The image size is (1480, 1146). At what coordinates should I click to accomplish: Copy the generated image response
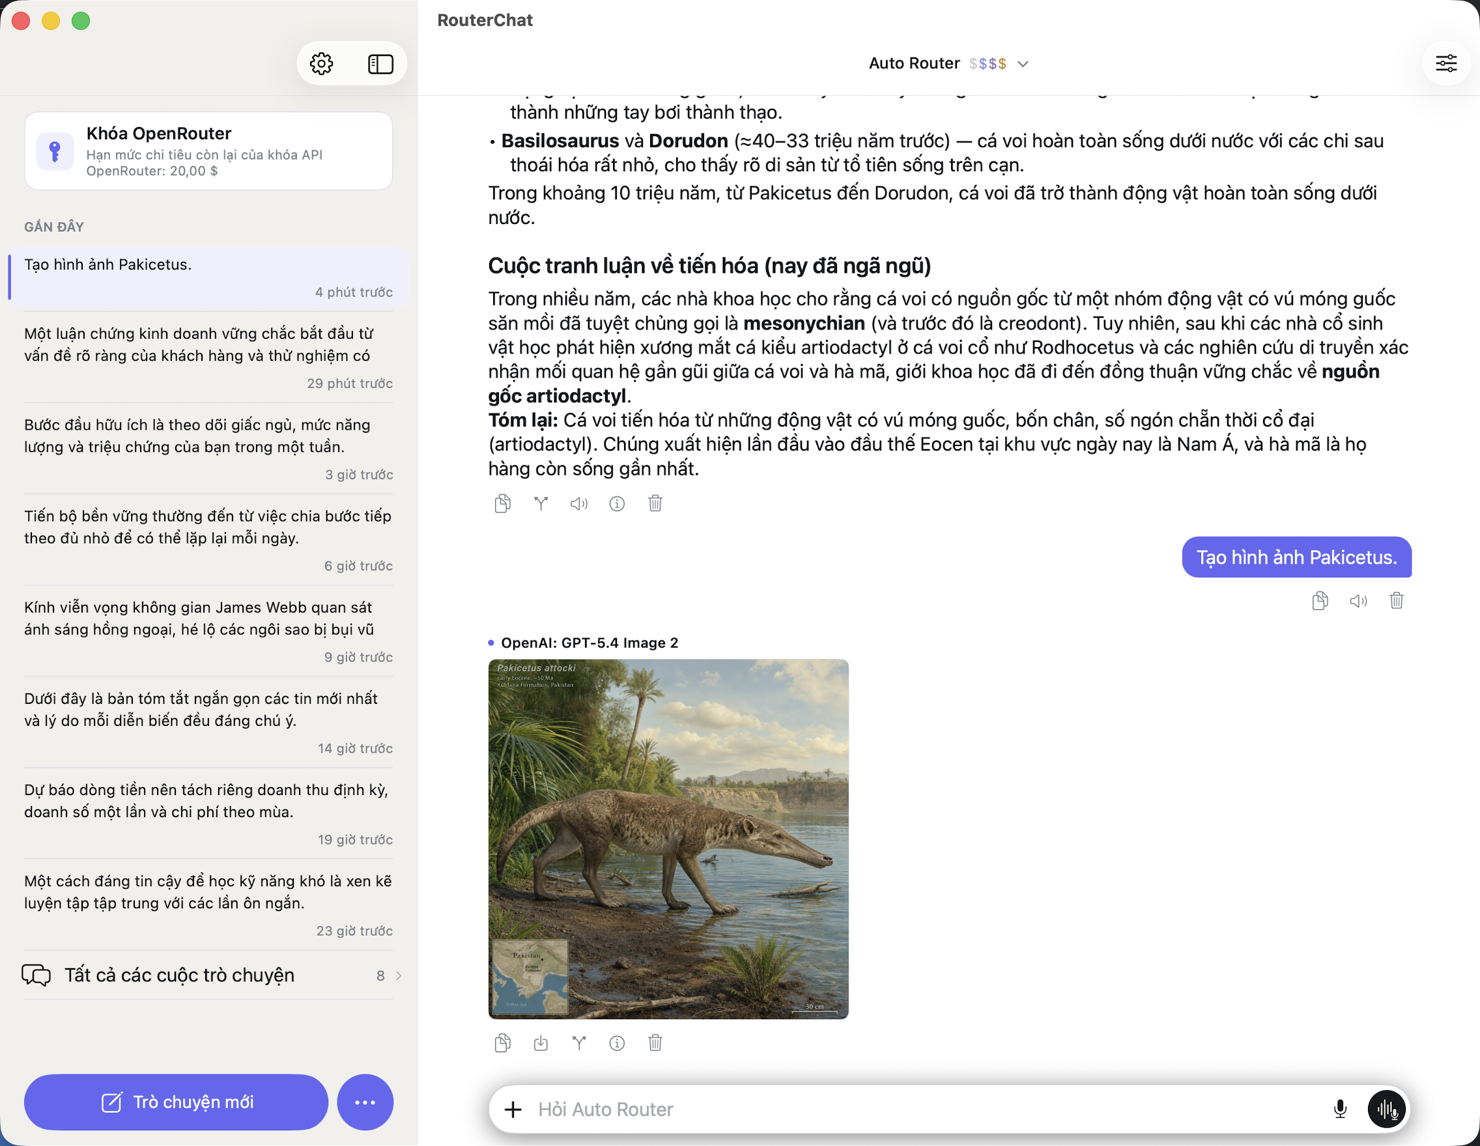point(502,1043)
